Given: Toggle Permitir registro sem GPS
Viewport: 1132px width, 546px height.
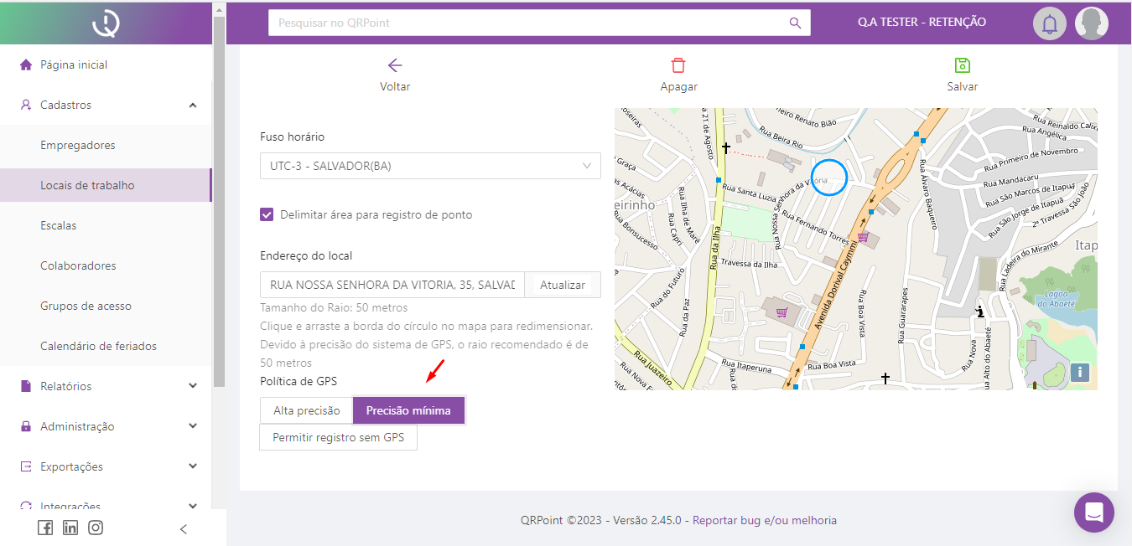Looking at the screenshot, I should (338, 437).
